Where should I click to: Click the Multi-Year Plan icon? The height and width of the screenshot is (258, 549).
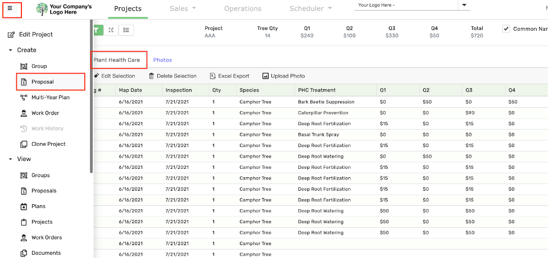pos(24,98)
